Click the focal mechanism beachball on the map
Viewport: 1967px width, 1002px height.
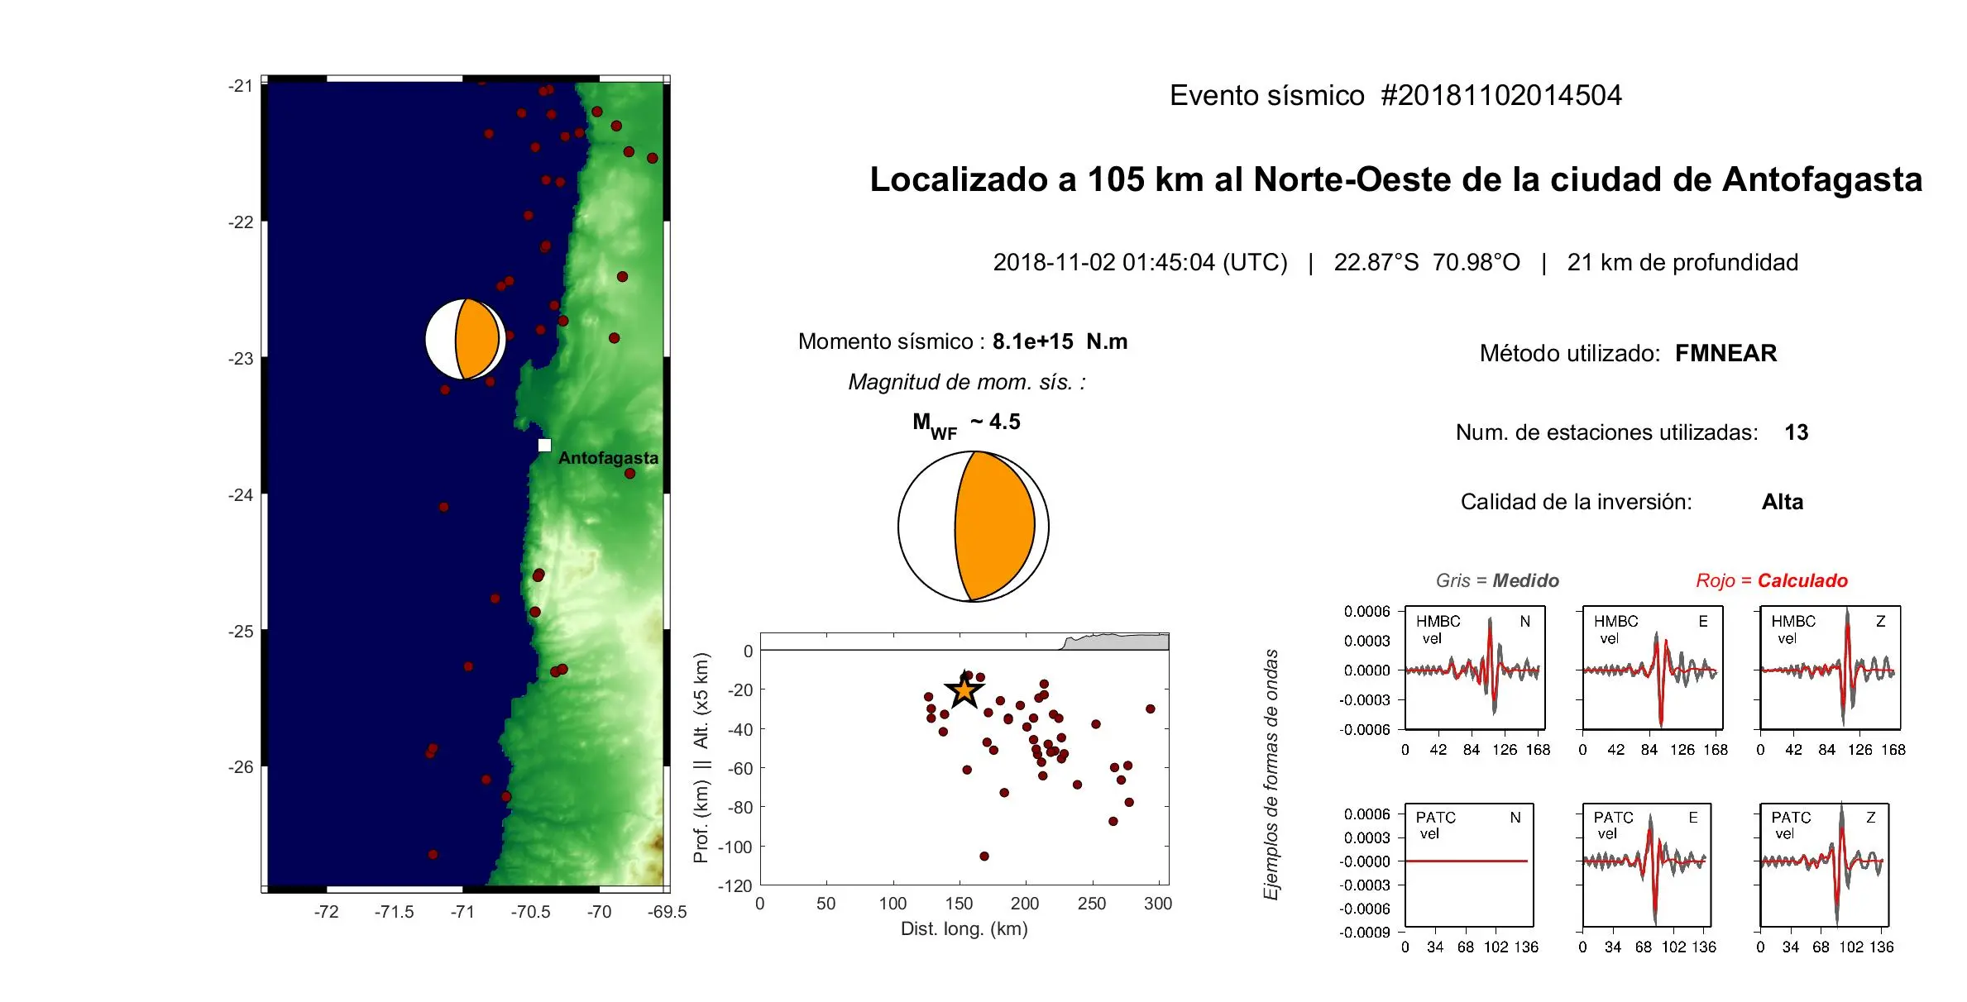point(465,339)
